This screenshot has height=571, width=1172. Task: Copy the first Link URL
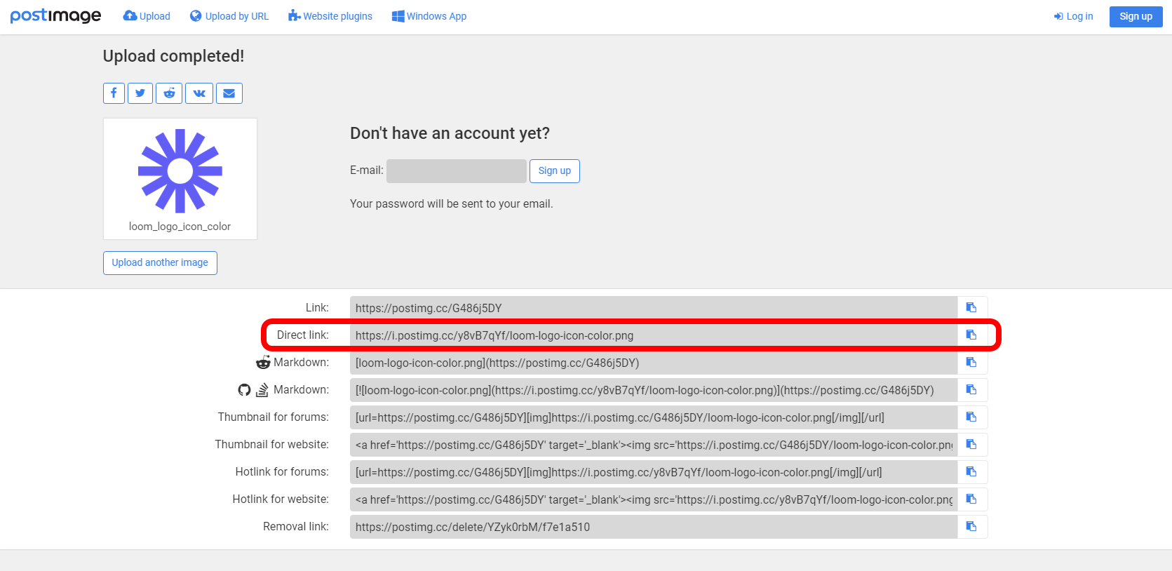pos(971,308)
